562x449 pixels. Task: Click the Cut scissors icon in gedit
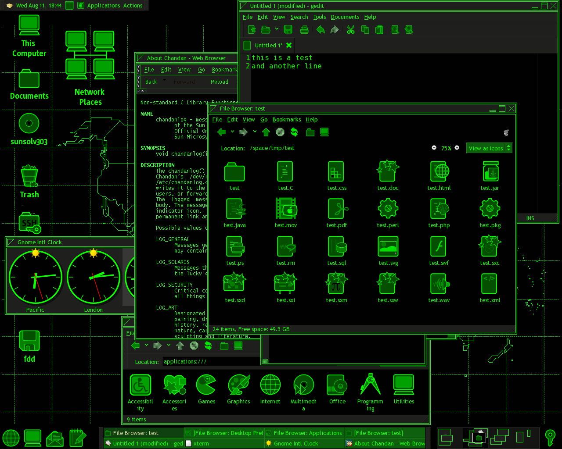(350, 30)
